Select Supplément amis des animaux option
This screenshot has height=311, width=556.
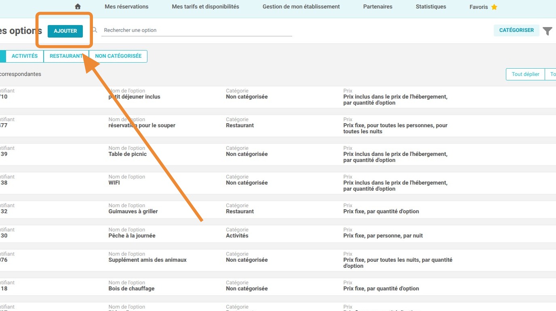point(147,260)
